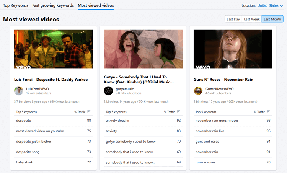Click the gotyemusic channel avatar
Image resolution: width=287 pixels, height=173 pixels.
(108, 91)
